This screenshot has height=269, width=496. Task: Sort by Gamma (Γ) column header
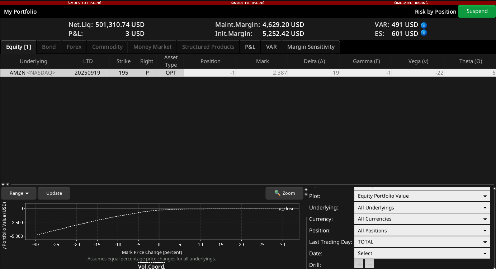point(366,61)
